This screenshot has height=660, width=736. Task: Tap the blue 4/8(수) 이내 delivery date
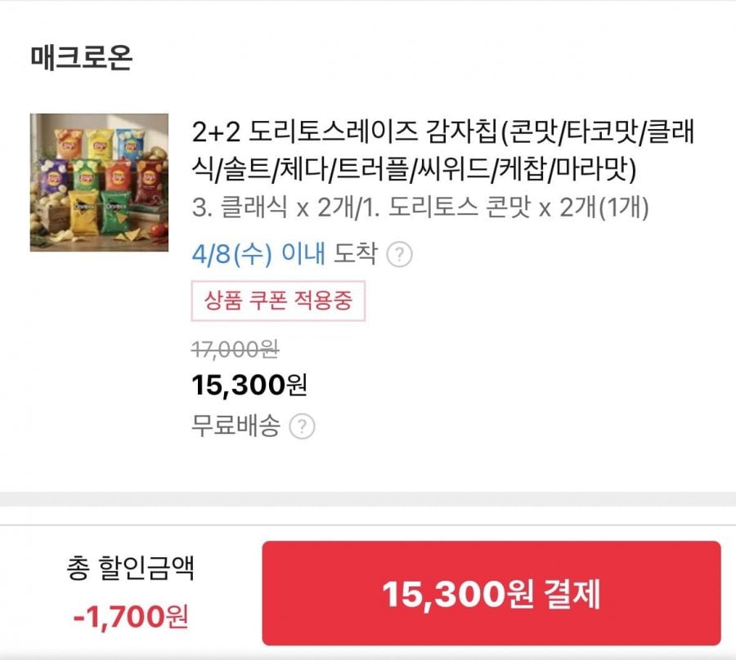(x=258, y=255)
